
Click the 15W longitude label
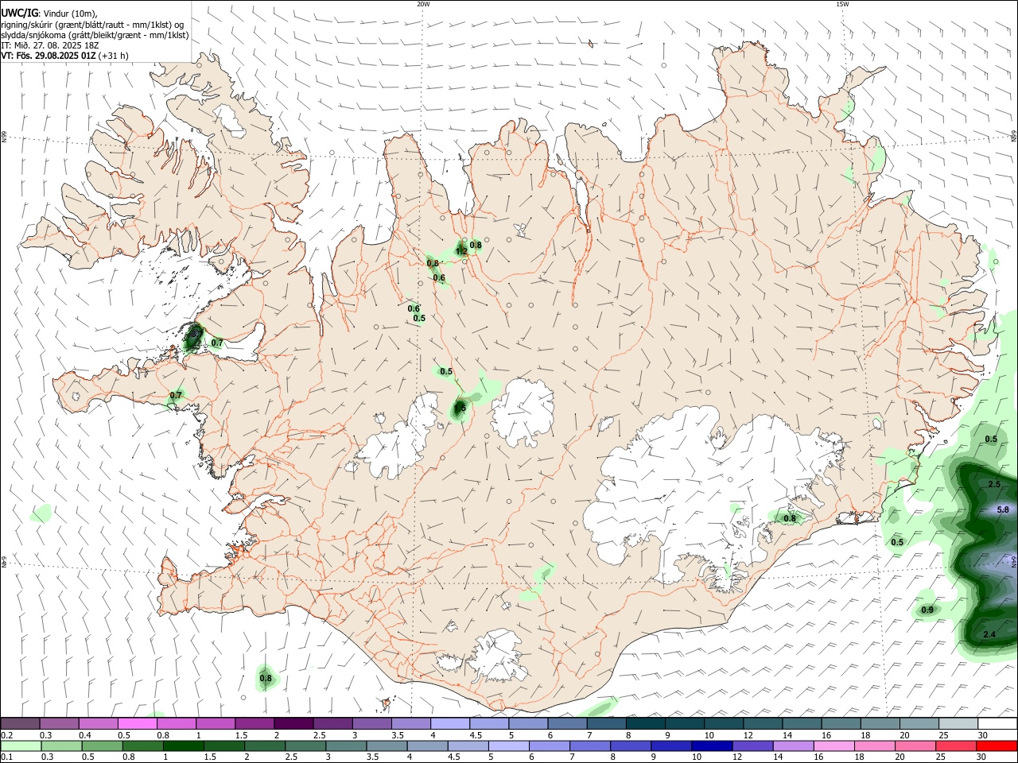pos(841,4)
